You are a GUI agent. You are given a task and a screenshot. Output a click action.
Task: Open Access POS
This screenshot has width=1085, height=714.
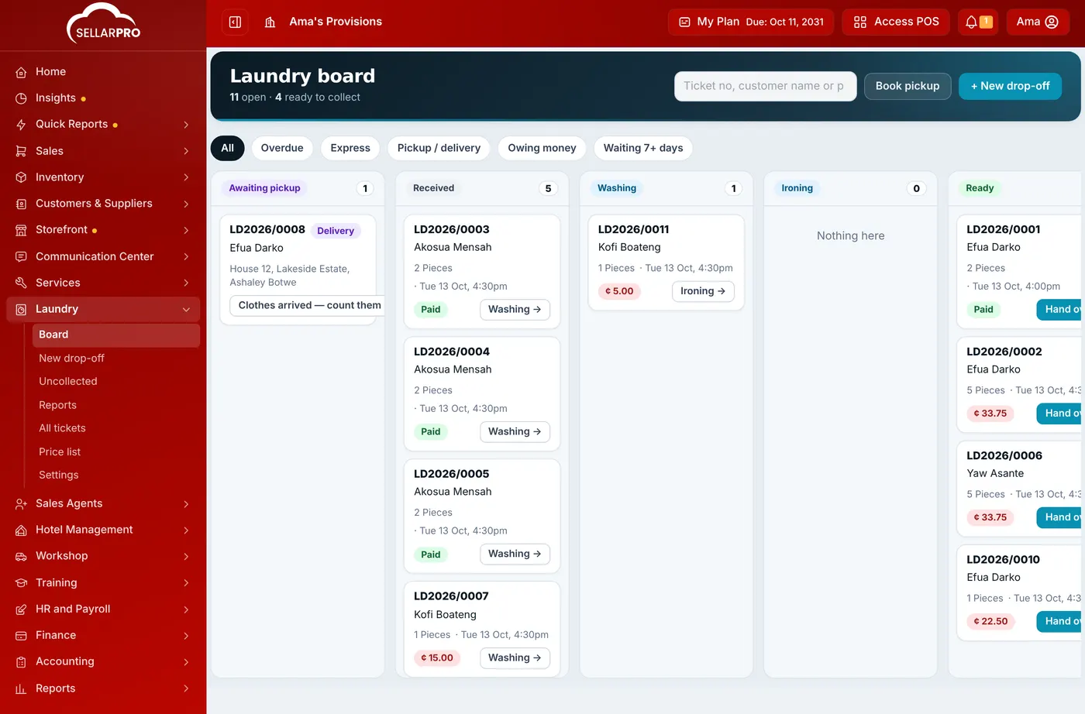point(897,22)
